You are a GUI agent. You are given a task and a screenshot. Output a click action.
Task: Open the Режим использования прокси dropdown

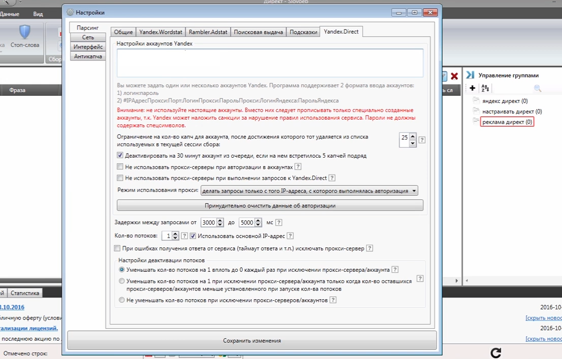point(309,191)
